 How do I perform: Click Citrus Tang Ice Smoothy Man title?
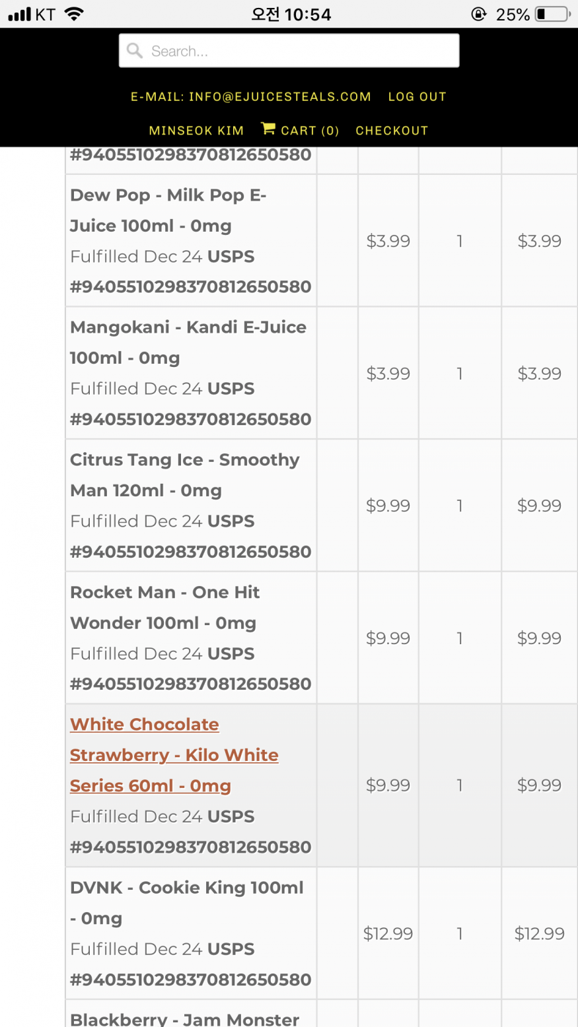(x=185, y=475)
